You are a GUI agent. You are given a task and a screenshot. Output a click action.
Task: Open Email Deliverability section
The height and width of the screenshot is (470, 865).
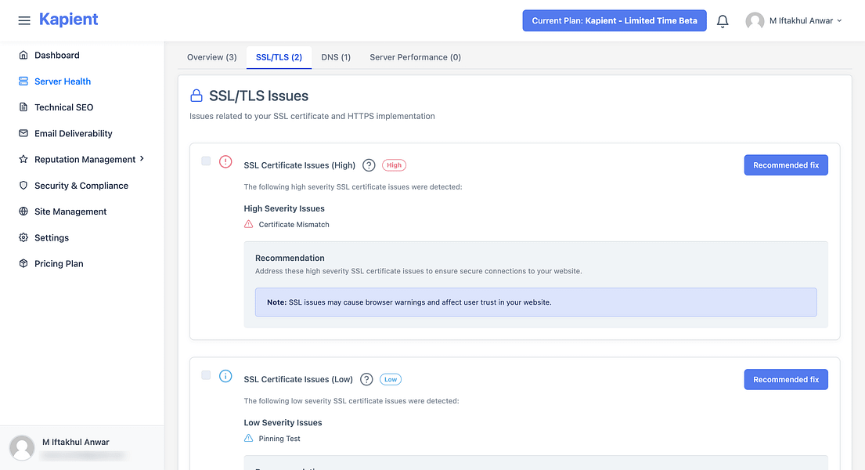pos(73,133)
